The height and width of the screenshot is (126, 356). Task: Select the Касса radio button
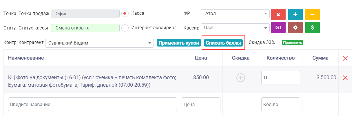coord(125,13)
